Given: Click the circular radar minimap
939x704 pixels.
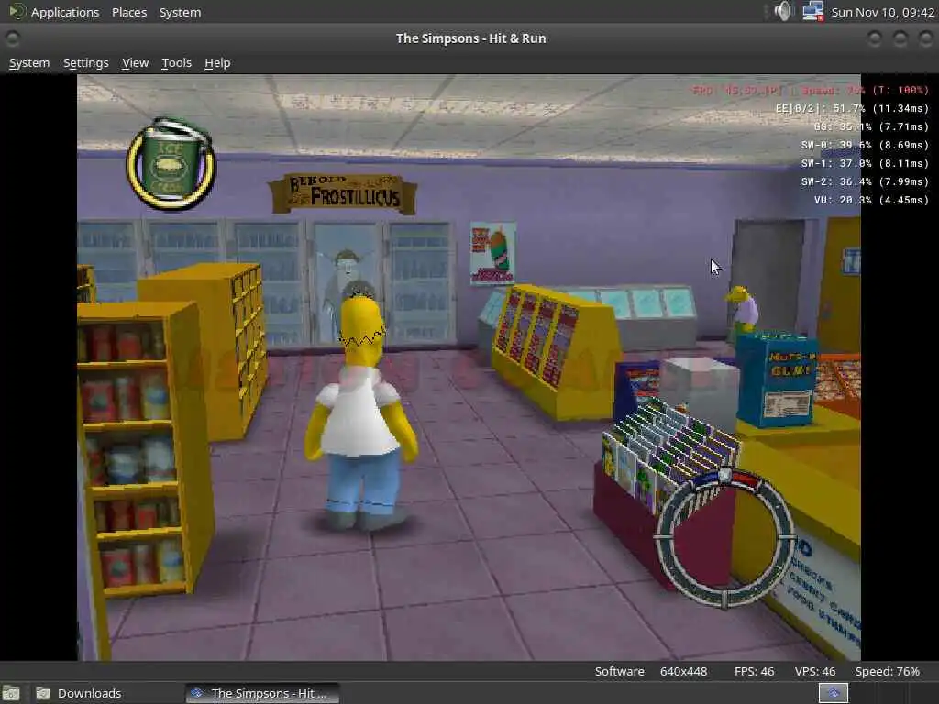Looking at the screenshot, I should [724, 537].
